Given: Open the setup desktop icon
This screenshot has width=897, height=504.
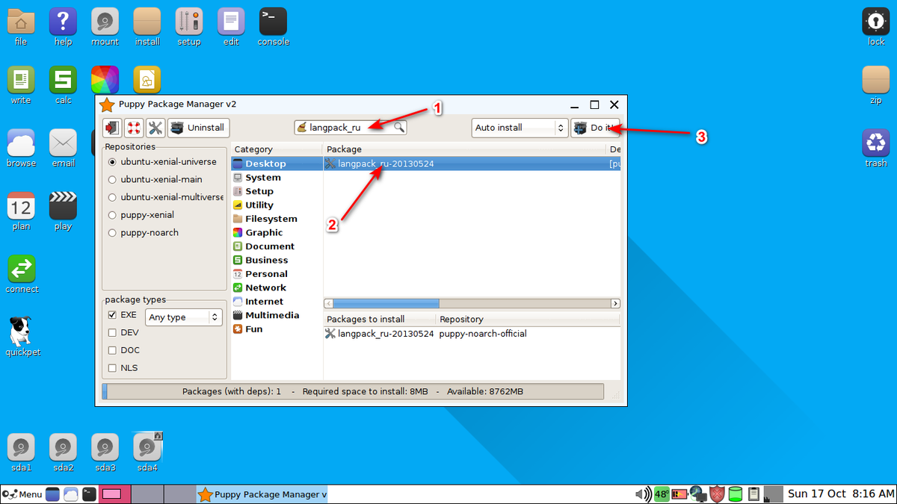Looking at the screenshot, I should click(x=189, y=28).
